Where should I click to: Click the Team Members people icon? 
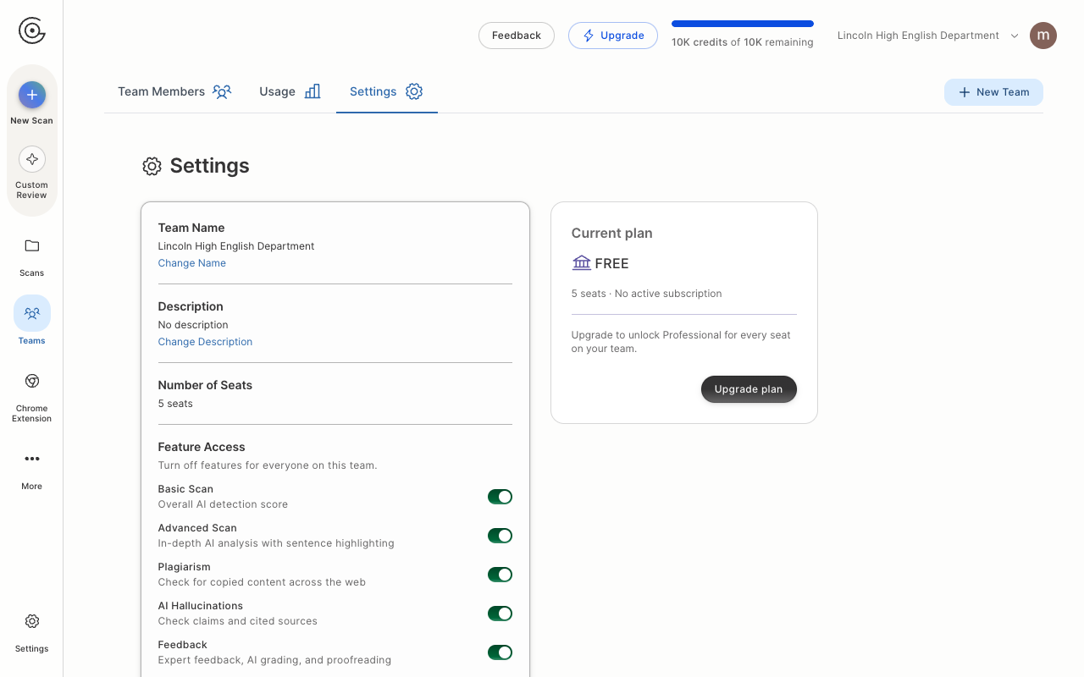222,91
